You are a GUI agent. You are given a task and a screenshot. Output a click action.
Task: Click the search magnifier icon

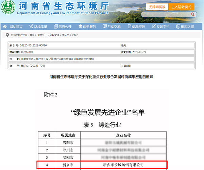(193, 14)
